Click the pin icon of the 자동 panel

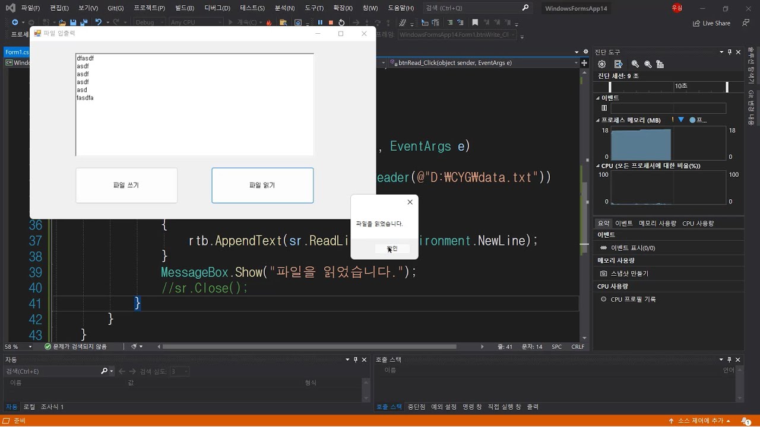[356, 359]
